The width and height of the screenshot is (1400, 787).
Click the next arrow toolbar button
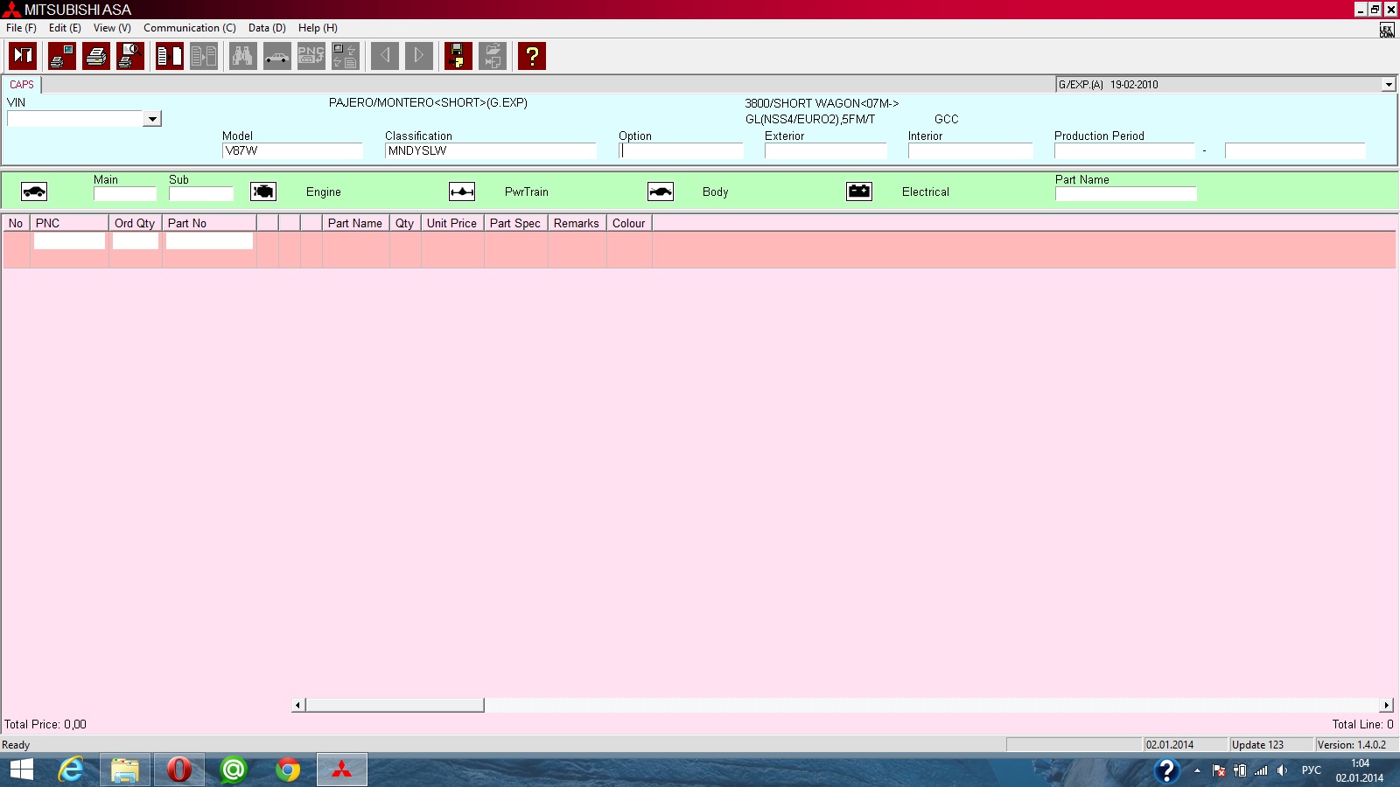(419, 56)
